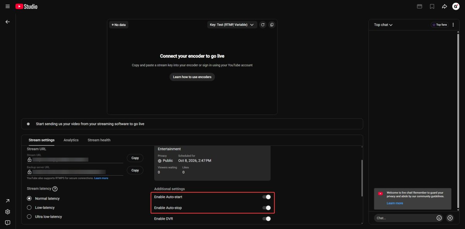This screenshot has width=465, height=229.
Task: Open the hamburger navigation menu
Action: (7, 7)
